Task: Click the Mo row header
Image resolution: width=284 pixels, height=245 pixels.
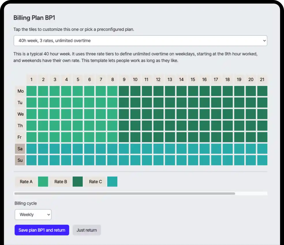Action: coord(20,91)
